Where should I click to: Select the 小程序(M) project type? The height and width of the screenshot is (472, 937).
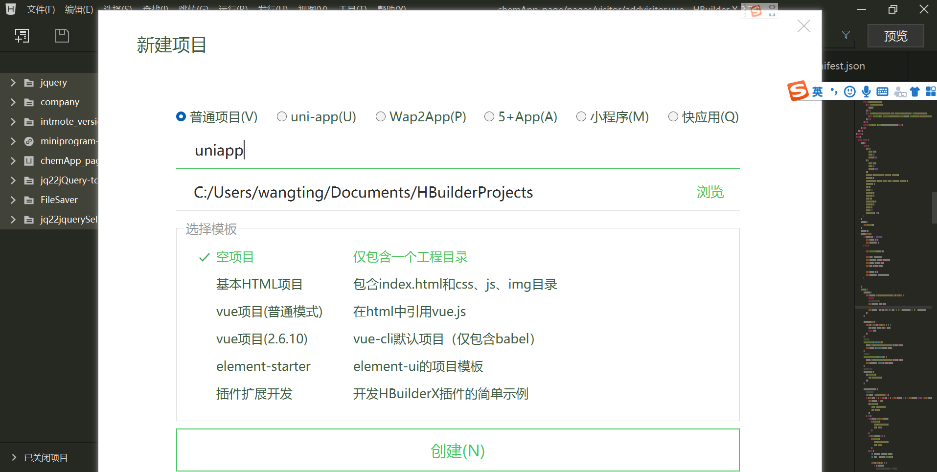[x=581, y=116]
